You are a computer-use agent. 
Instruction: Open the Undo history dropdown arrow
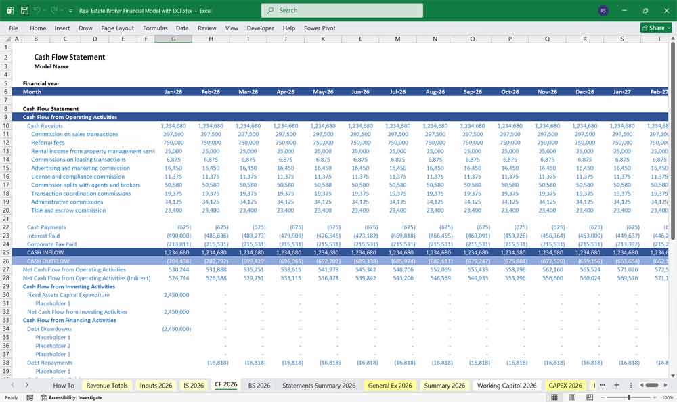pos(44,10)
